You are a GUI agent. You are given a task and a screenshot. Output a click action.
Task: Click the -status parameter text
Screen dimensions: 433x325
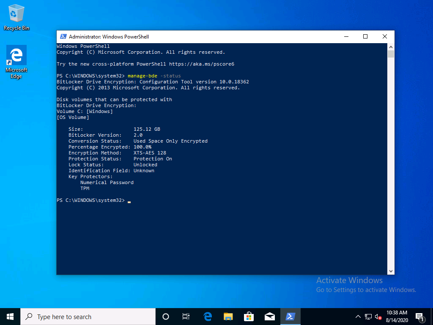point(171,76)
